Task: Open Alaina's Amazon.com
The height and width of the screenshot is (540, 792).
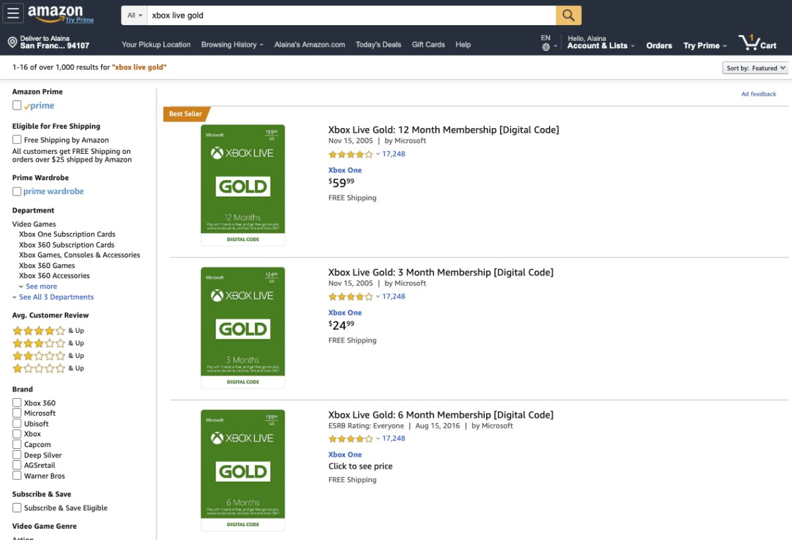Action: pos(310,44)
